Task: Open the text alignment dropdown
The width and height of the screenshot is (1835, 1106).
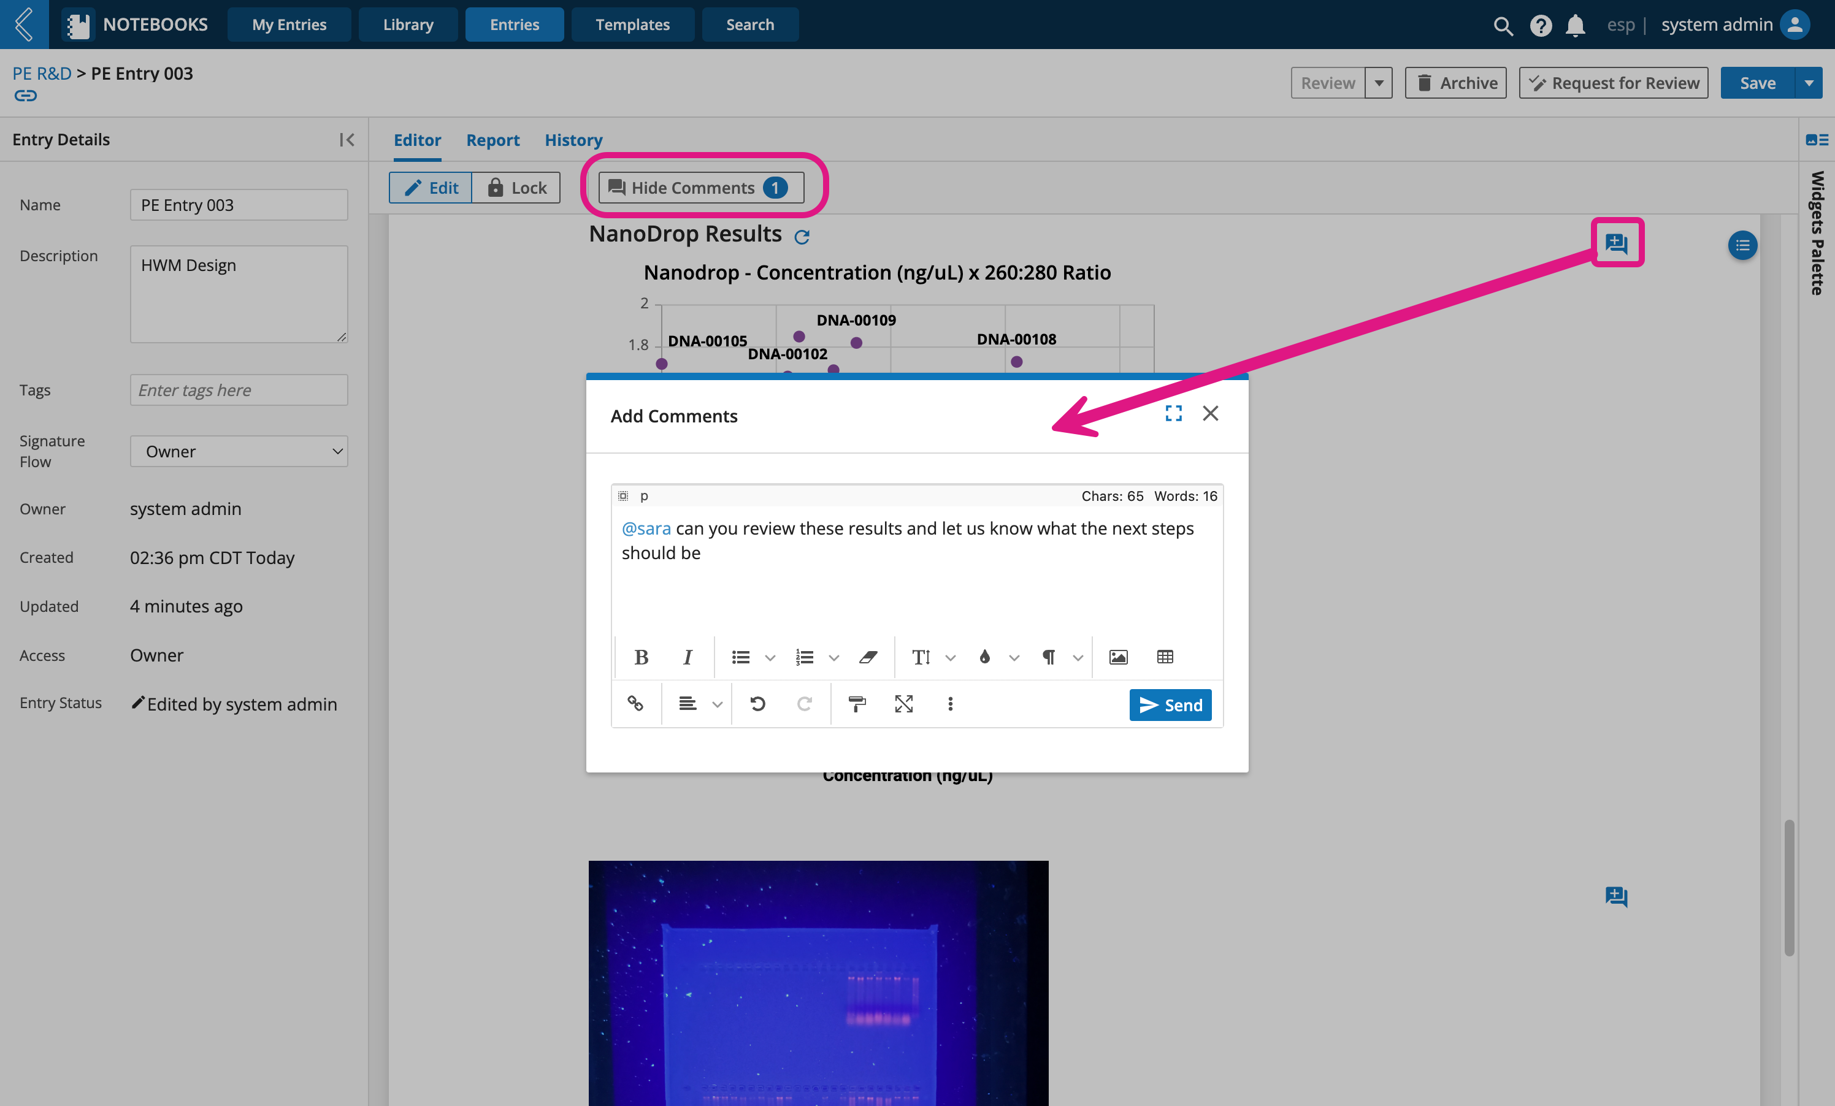Action: click(717, 704)
